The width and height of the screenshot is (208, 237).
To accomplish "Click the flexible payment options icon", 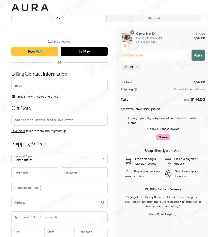I will pyautogui.click(x=168, y=161).
